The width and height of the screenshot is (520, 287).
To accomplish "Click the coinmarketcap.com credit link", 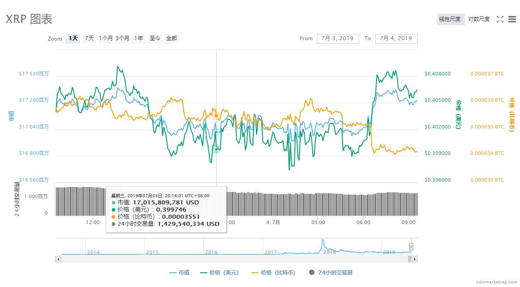I will coord(496,282).
